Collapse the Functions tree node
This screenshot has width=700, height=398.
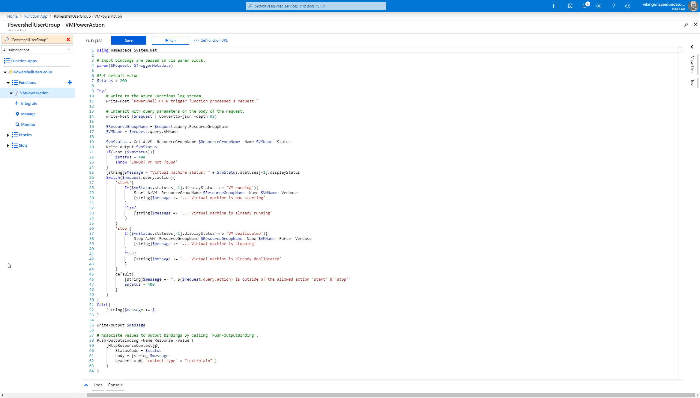tap(8, 83)
